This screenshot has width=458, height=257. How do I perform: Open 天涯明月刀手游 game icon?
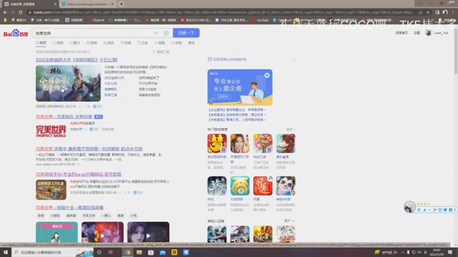[240, 143]
